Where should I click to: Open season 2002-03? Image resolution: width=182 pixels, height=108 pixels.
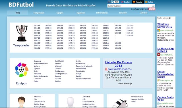click(48, 26)
